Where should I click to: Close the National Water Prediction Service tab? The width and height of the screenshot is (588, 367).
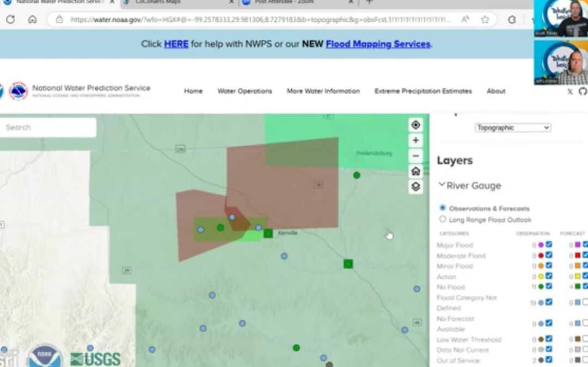(112, 2)
